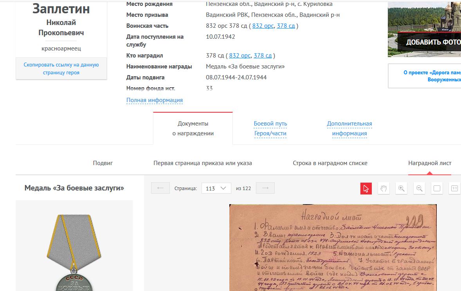This screenshot has width=461, height=291.
Task: Click the scanned award sheet image
Action: tap(333, 248)
